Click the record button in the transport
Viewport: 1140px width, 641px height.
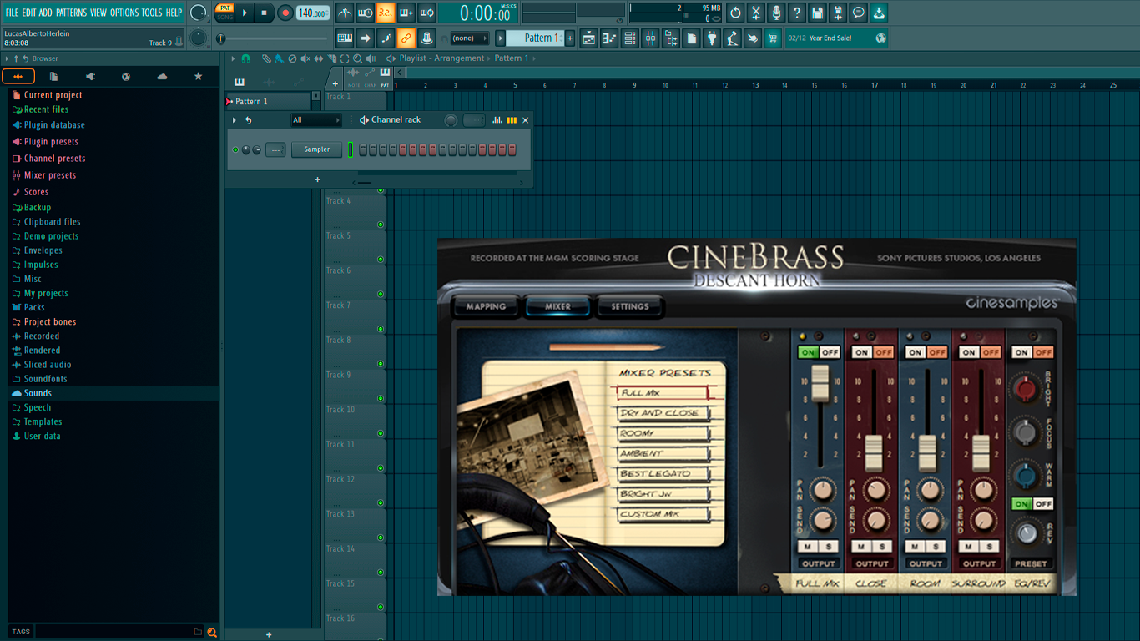285,13
